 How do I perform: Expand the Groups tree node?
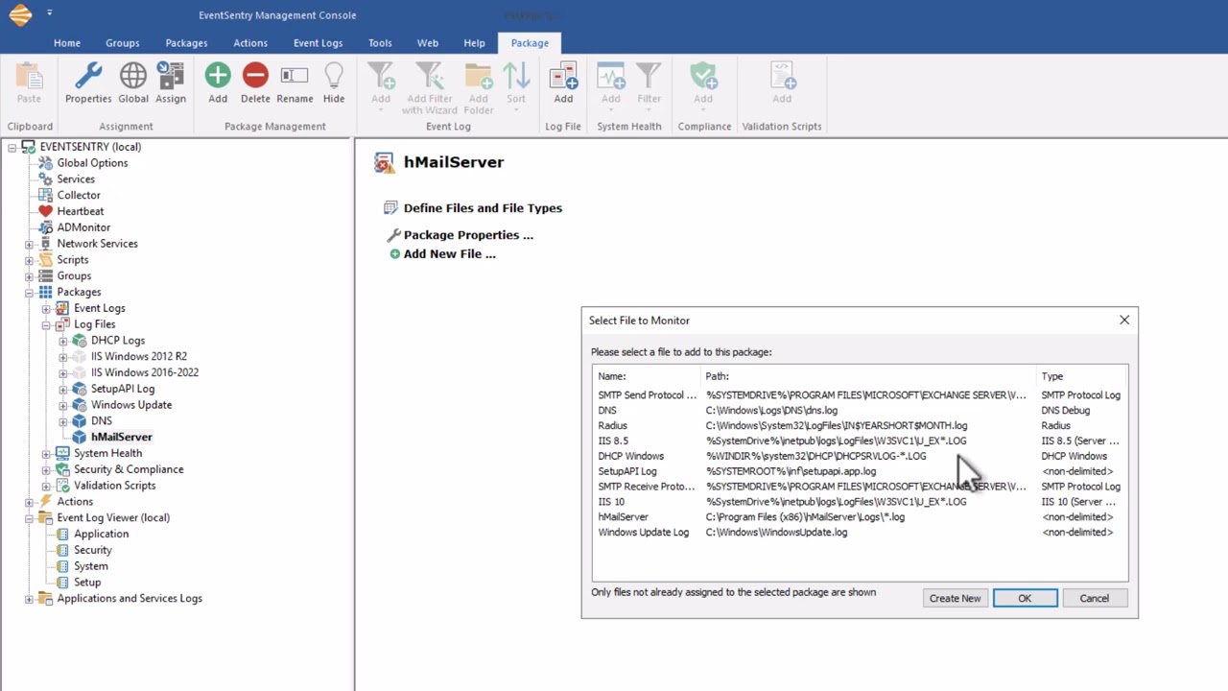29,276
